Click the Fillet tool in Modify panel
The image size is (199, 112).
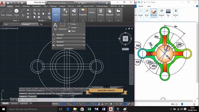(x=43, y=13)
